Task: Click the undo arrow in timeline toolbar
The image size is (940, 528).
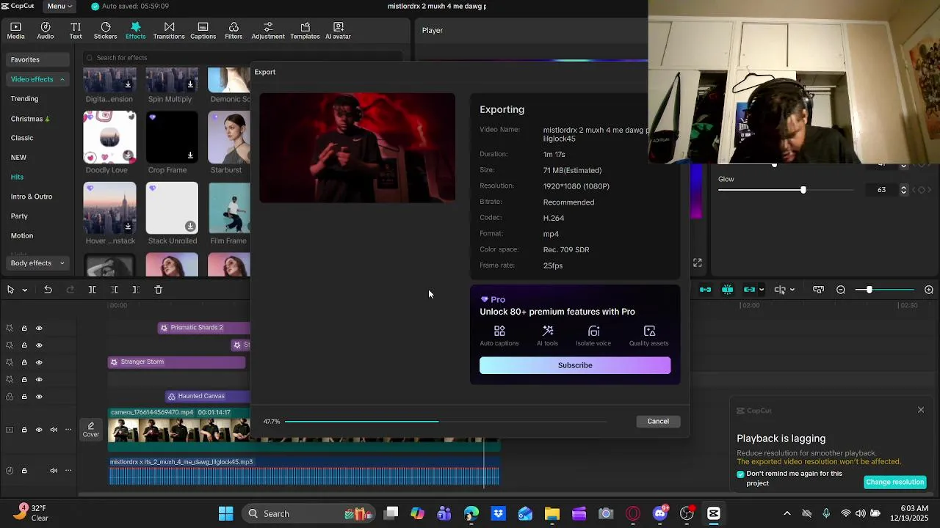Action: click(x=48, y=290)
